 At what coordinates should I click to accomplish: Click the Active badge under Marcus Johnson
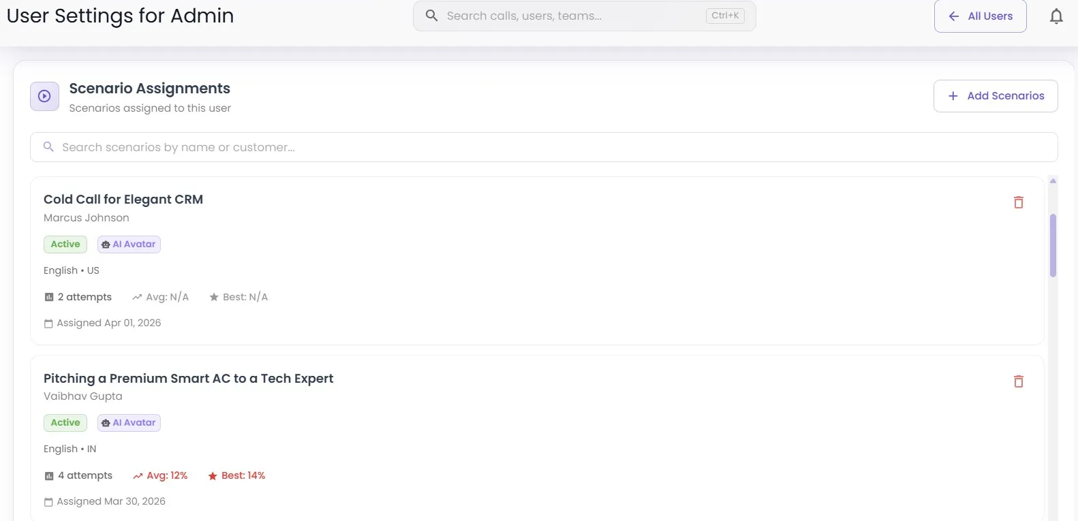pyautogui.click(x=65, y=244)
